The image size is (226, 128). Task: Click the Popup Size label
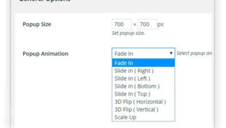point(37,24)
